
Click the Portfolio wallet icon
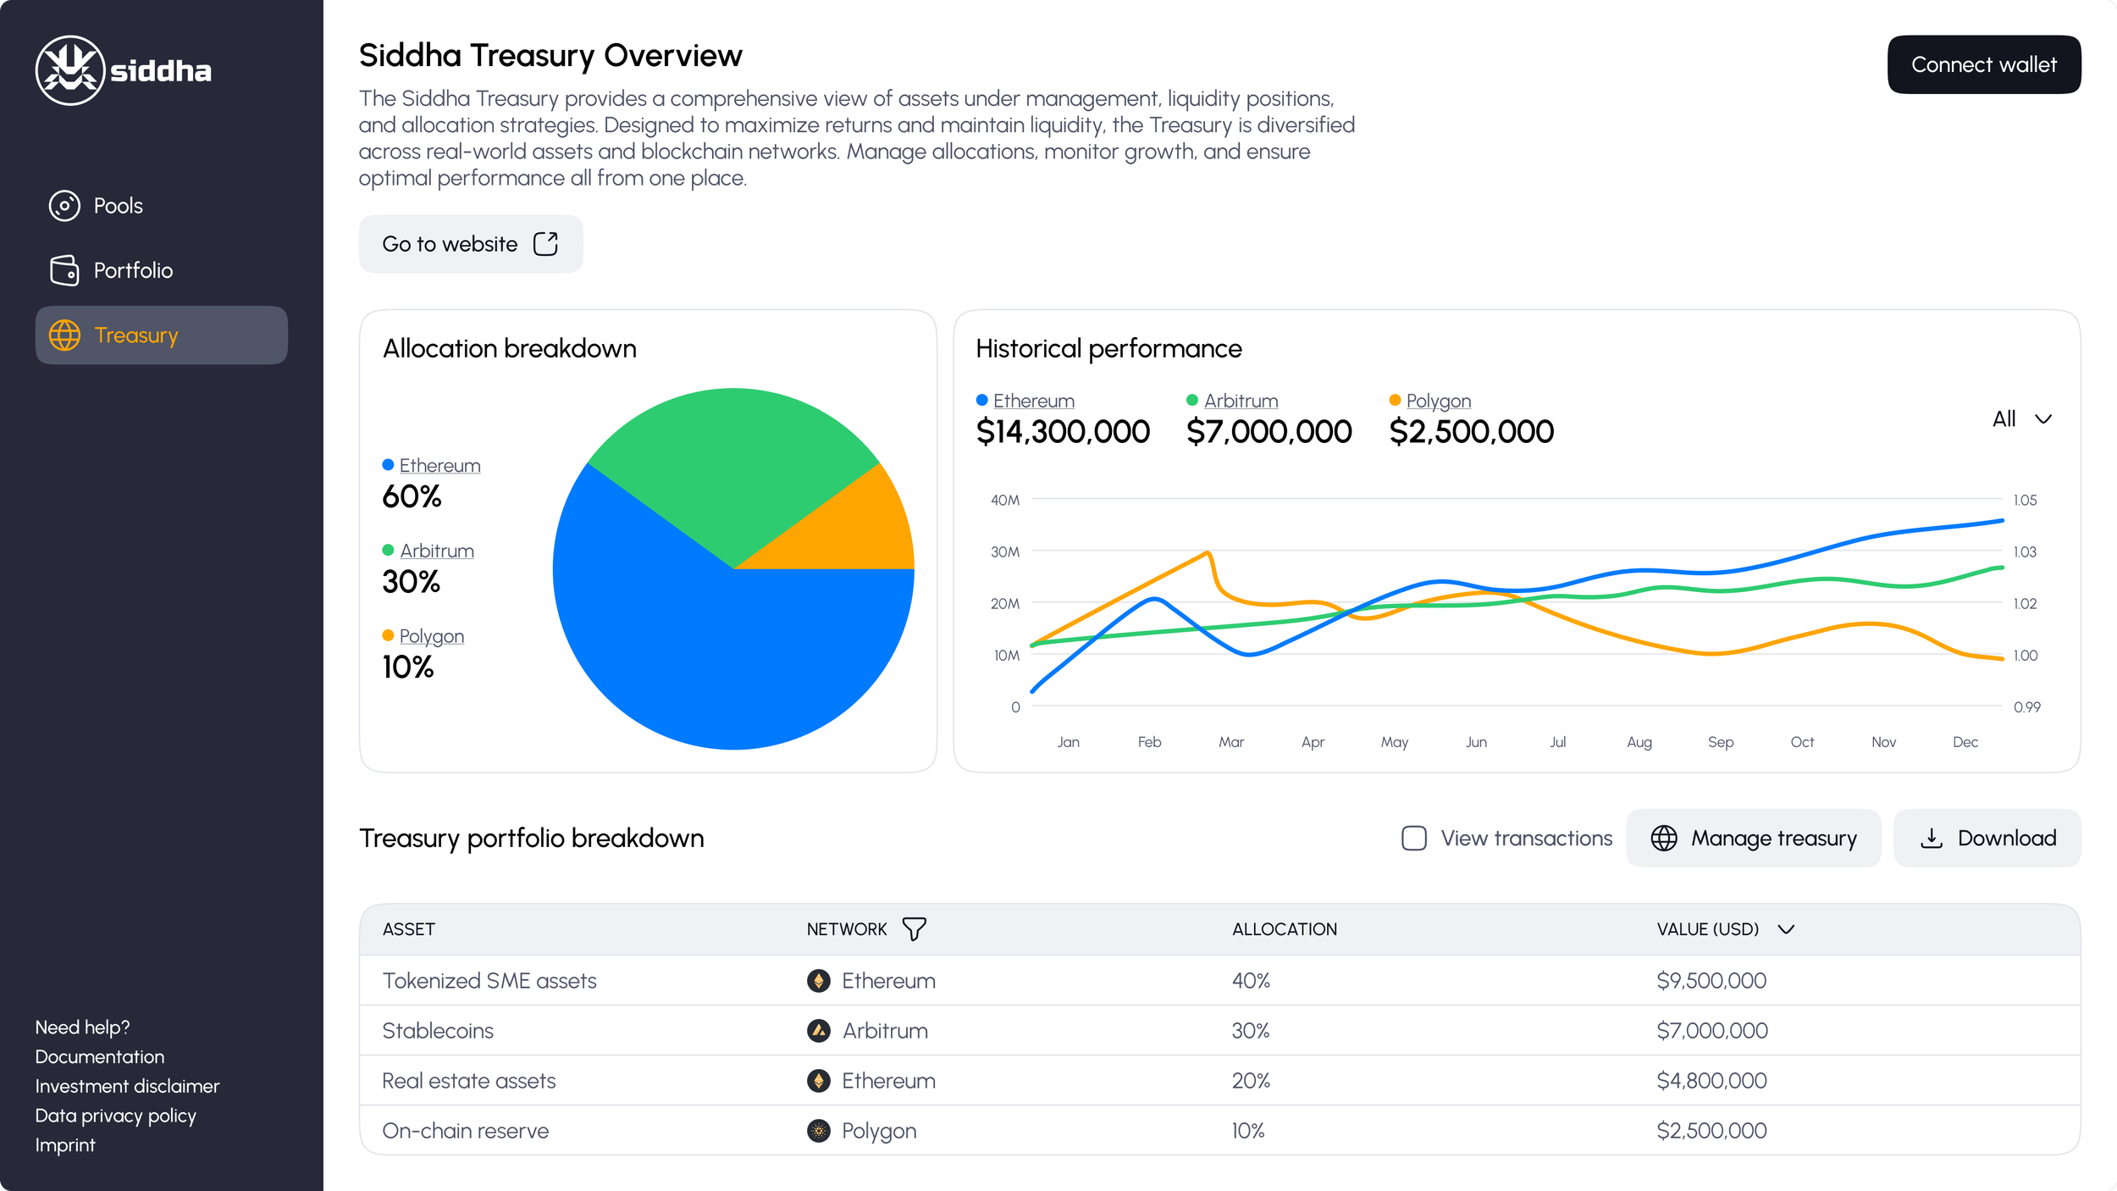[64, 270]
